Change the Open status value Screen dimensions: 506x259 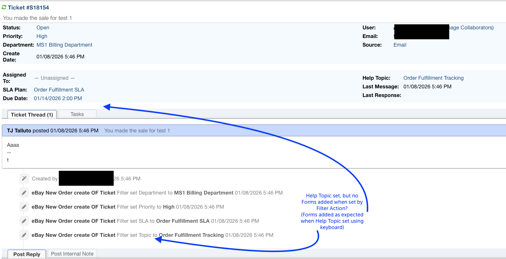click(x=43, y=28)
